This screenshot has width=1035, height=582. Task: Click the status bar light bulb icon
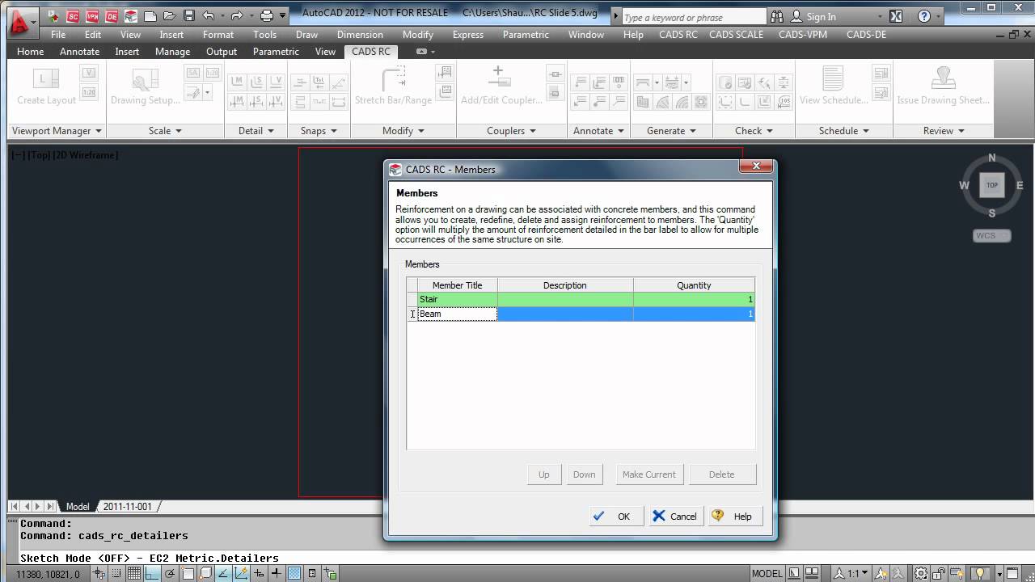980,573
